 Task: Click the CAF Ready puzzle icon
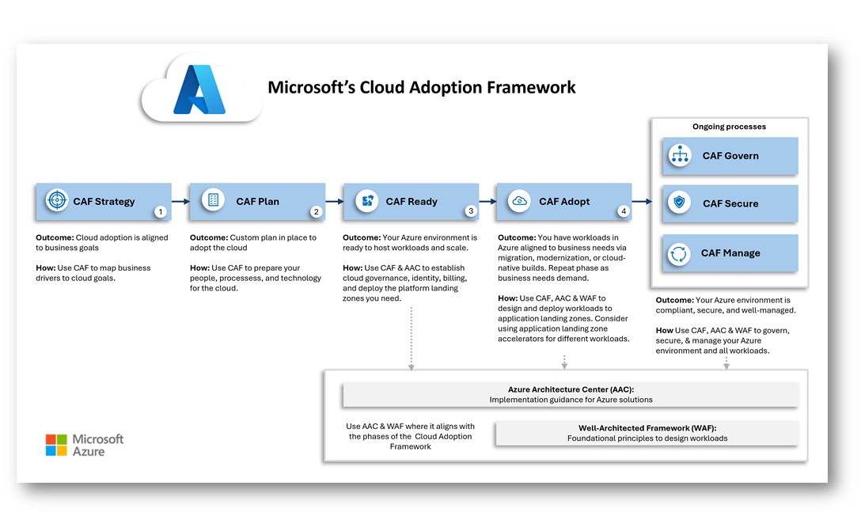367,201
